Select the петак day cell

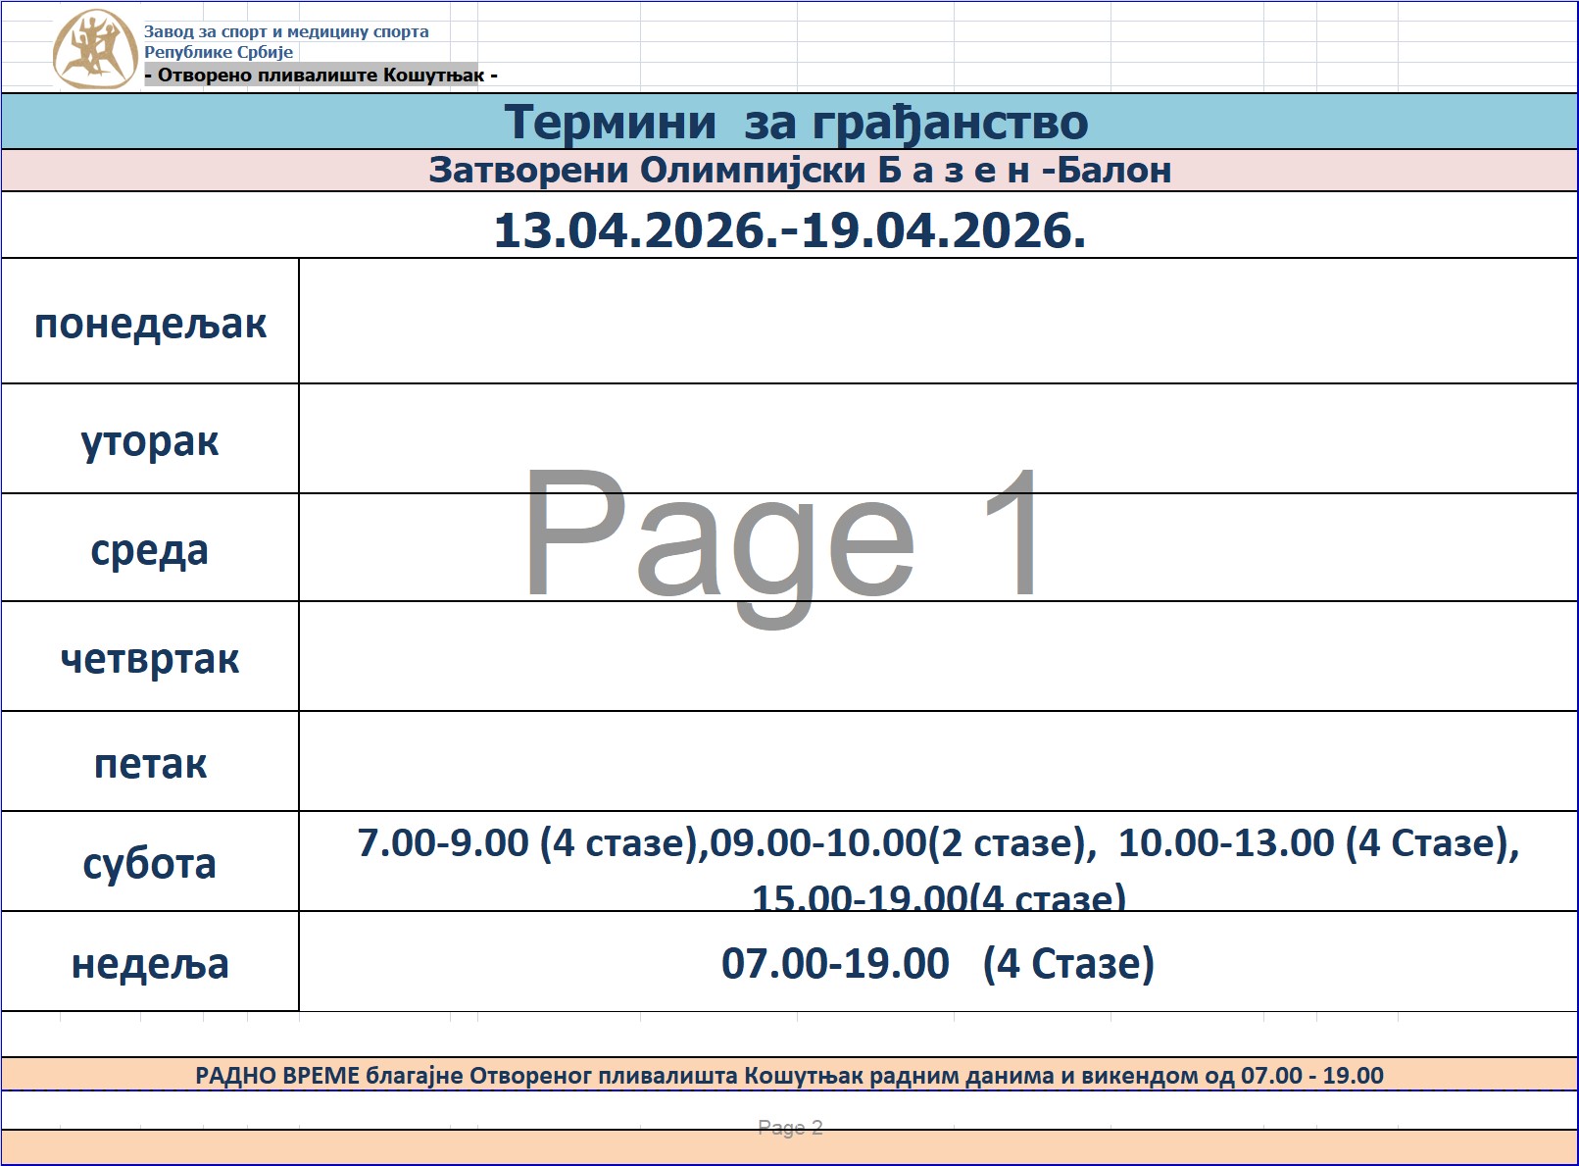tap(150, 763)
